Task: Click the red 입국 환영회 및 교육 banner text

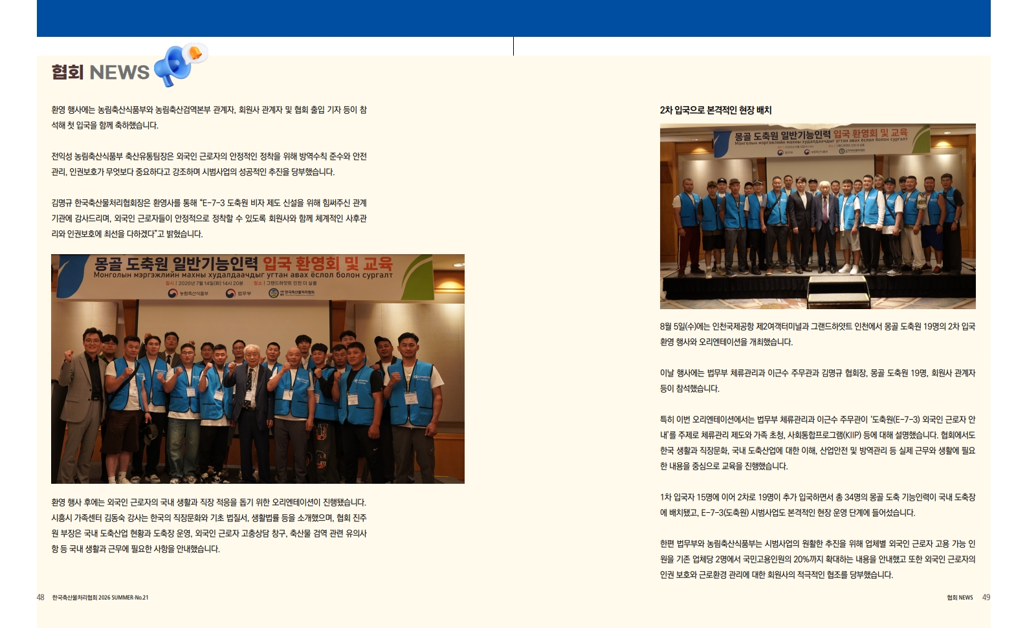Action: pos(327,264)
